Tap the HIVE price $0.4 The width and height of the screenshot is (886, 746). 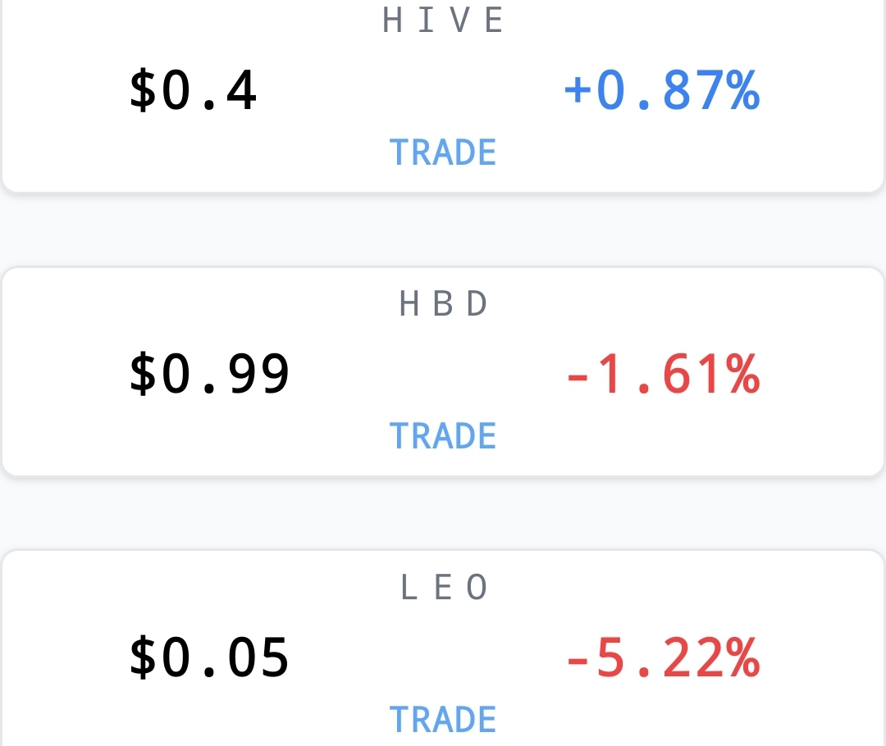click(194, 90)
